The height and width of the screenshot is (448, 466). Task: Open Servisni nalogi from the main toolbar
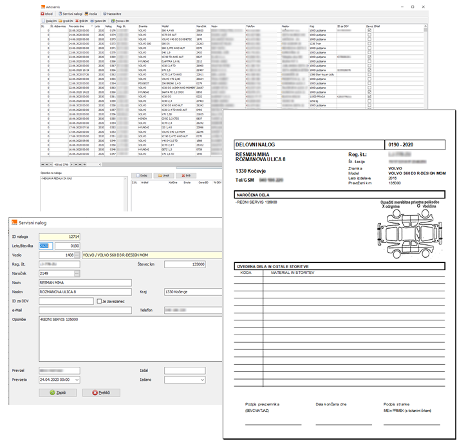(x=68, y=13)
